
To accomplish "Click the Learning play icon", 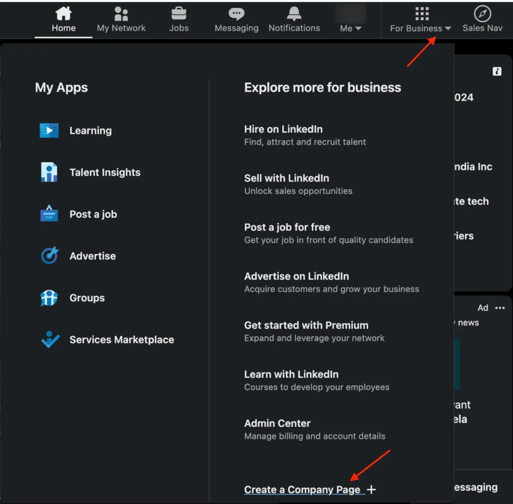I will tap(49, 130).
